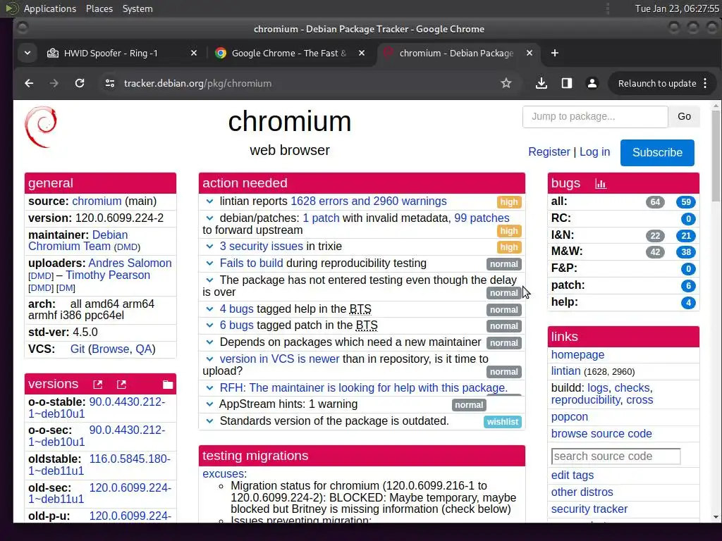The width and height of the screenshot is (722, 541).
Task: Close the HWID Spoofer tab
Action: pyautogui.click(x=194, y=54)
